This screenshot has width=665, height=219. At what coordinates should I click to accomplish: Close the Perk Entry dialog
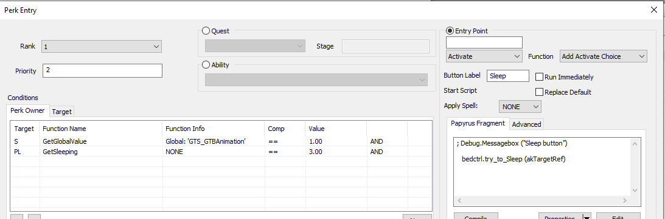[654, 10]
